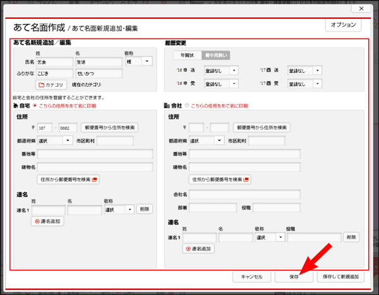Screen dimensions: 379x295
Task: Click the キャンセル button
Action: [x=251, y=277]
